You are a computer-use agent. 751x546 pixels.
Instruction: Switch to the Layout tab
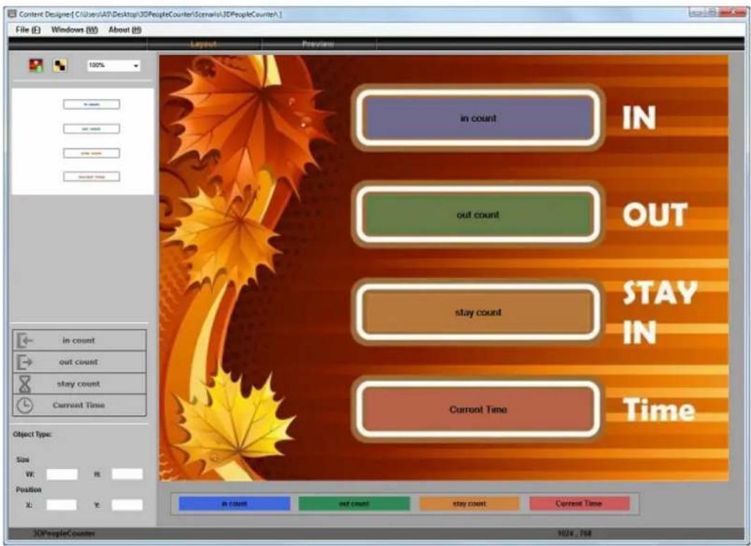coord(204,44)
